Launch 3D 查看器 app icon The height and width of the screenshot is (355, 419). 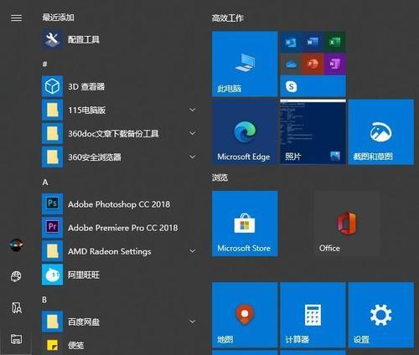[x=52, y=86]
